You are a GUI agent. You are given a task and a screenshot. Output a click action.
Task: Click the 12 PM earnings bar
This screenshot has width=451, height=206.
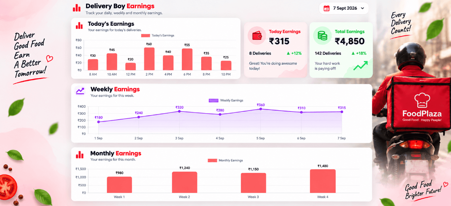click(130, 66)
